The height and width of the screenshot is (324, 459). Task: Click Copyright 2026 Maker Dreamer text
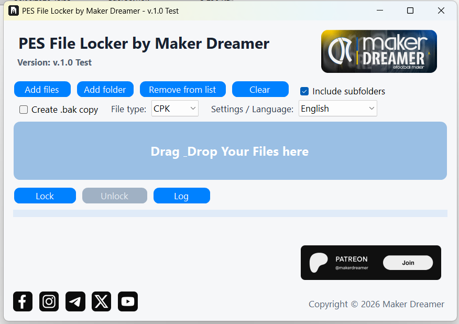[x=376, y=305]
